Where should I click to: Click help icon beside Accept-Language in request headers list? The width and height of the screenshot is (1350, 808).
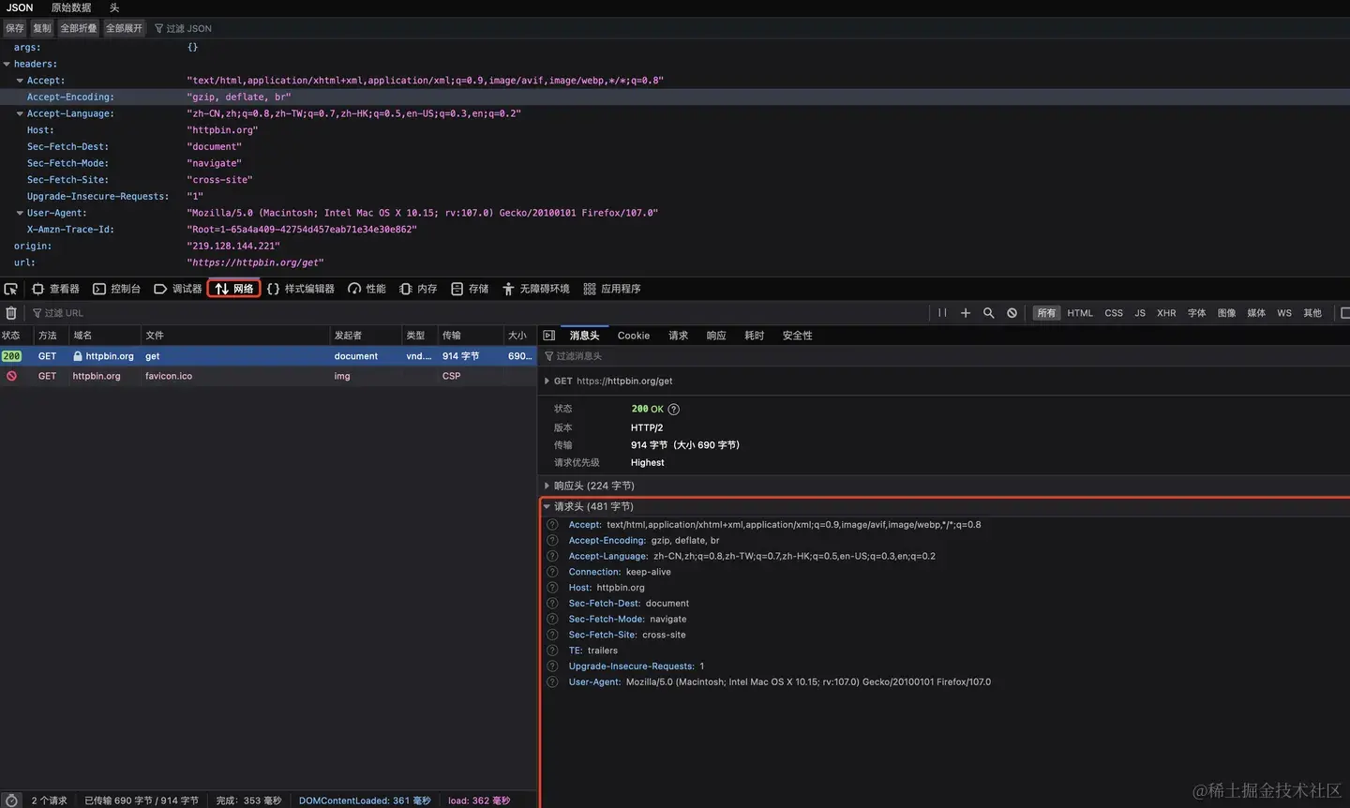coord(553,557)
